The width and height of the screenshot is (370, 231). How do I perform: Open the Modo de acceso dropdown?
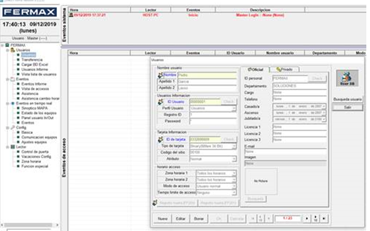coord(233,186)
